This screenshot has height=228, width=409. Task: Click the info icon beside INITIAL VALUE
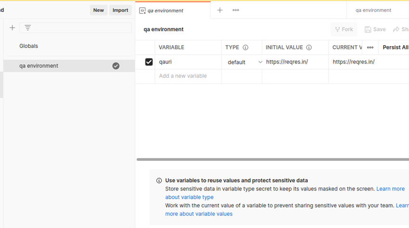309,48
